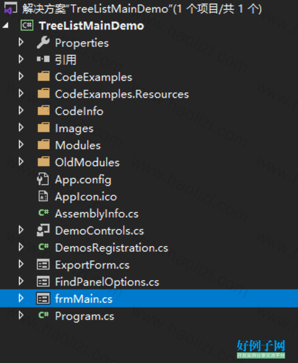
Task: Expand the CodeInfo folder
Action: pyautogui.click(x=21, y=111)
